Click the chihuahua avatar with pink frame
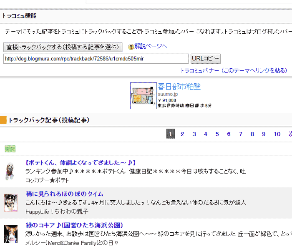Viewport: 292px width, 249px height. pos(11,202)
